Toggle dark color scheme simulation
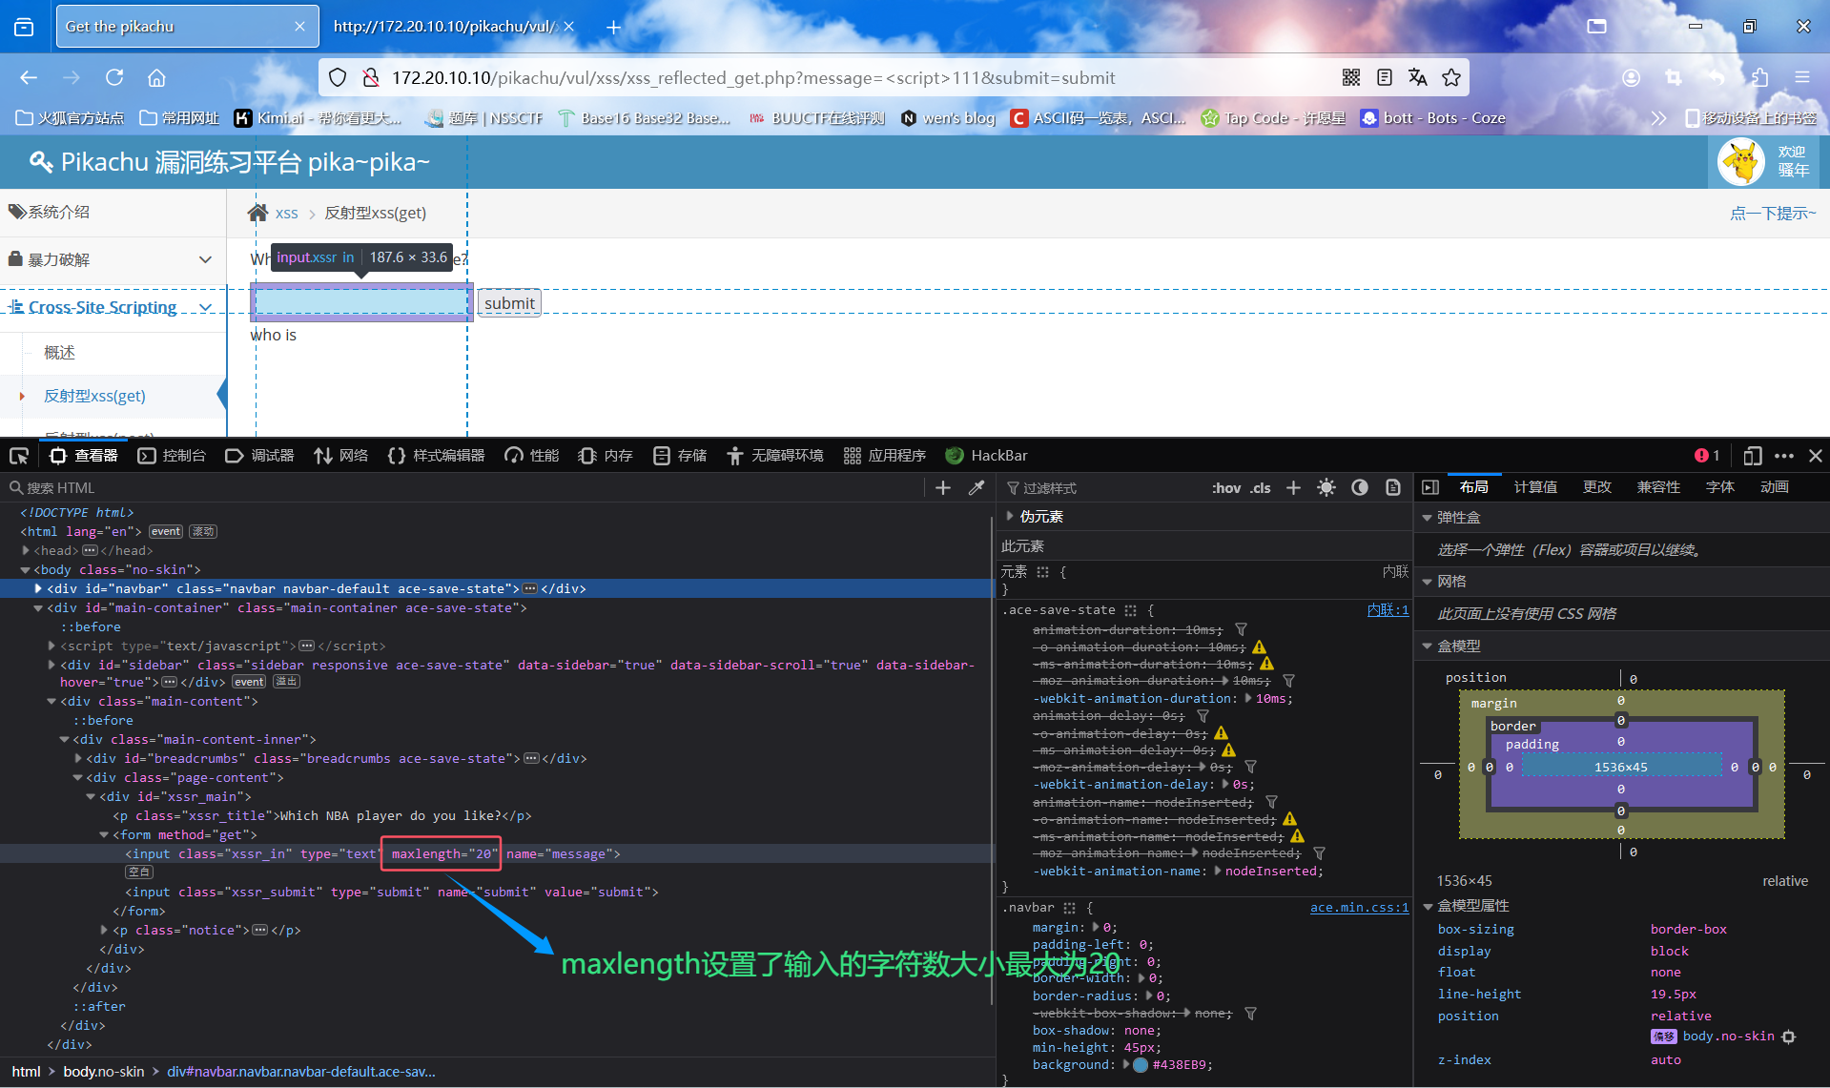 1360,487
